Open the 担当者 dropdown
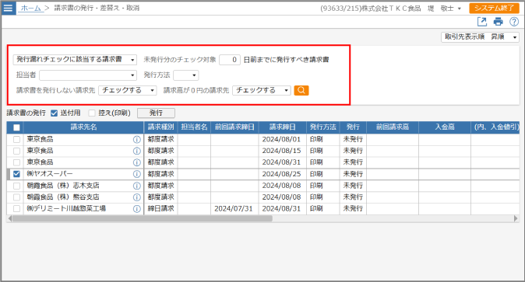525x282 pixels. [x=88, y=75]
